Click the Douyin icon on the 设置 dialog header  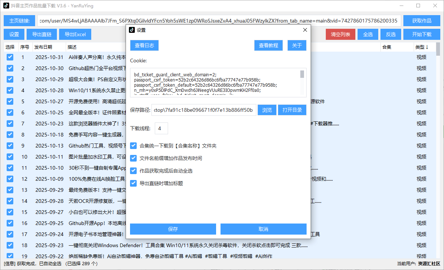pyautogui.click(x=132, y=30)
